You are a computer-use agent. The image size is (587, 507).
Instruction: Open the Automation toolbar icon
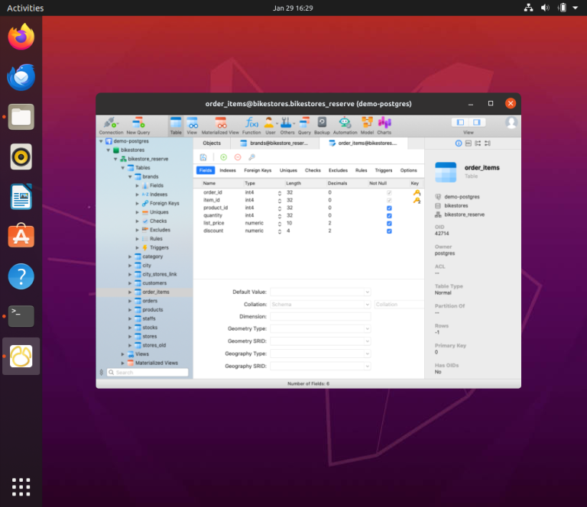pos(345,123)
